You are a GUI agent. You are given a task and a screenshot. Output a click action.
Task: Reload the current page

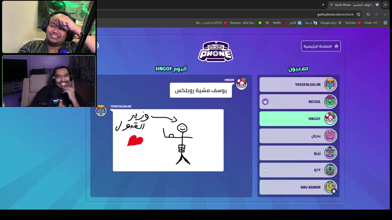368,14
